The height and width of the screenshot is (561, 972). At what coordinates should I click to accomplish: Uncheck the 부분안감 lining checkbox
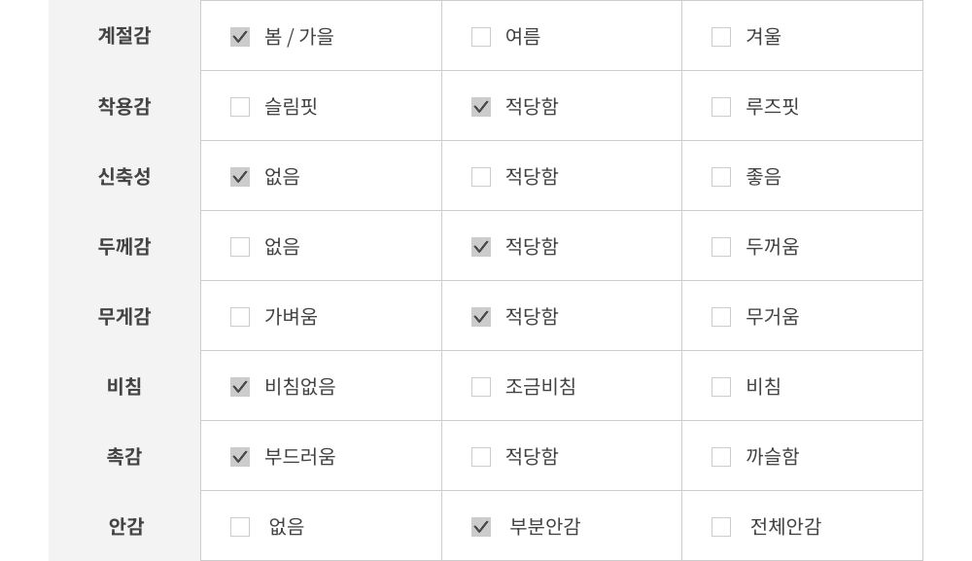click(481, 527)
